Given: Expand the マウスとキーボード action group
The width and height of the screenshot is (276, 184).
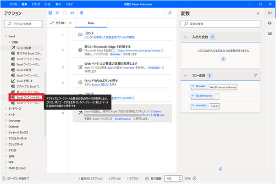Looking at the screenshot, I should 6,139.
